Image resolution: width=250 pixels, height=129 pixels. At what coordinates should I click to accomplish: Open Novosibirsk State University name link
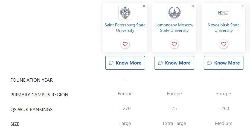click(x=223, y=27)
